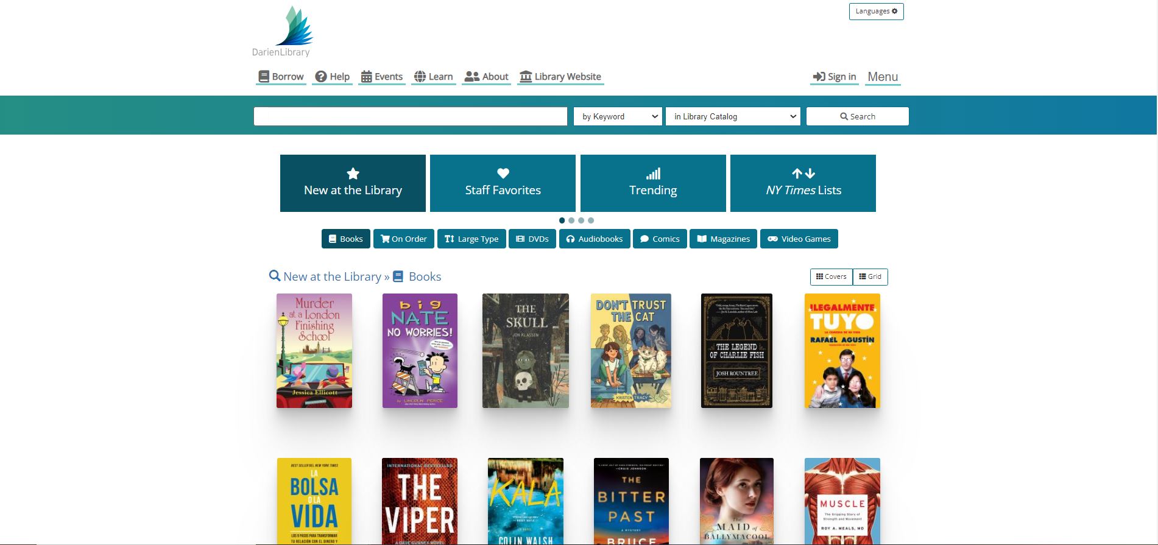Expand the by Keyword dropdown
The height and width of the screenshot is (545, 1158).
pyautogui.click(x=618, y=116)
